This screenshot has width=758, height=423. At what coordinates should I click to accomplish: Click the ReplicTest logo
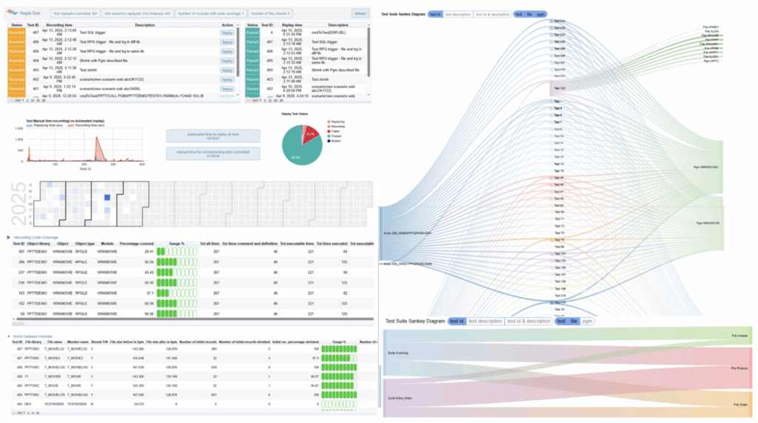24,13
